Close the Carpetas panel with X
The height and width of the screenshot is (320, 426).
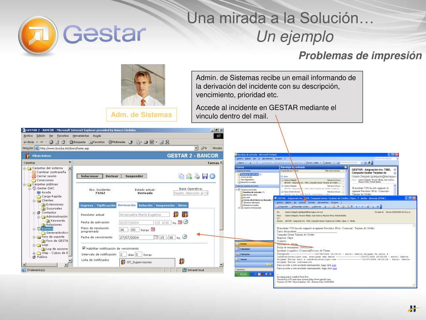tap(70, 162)
